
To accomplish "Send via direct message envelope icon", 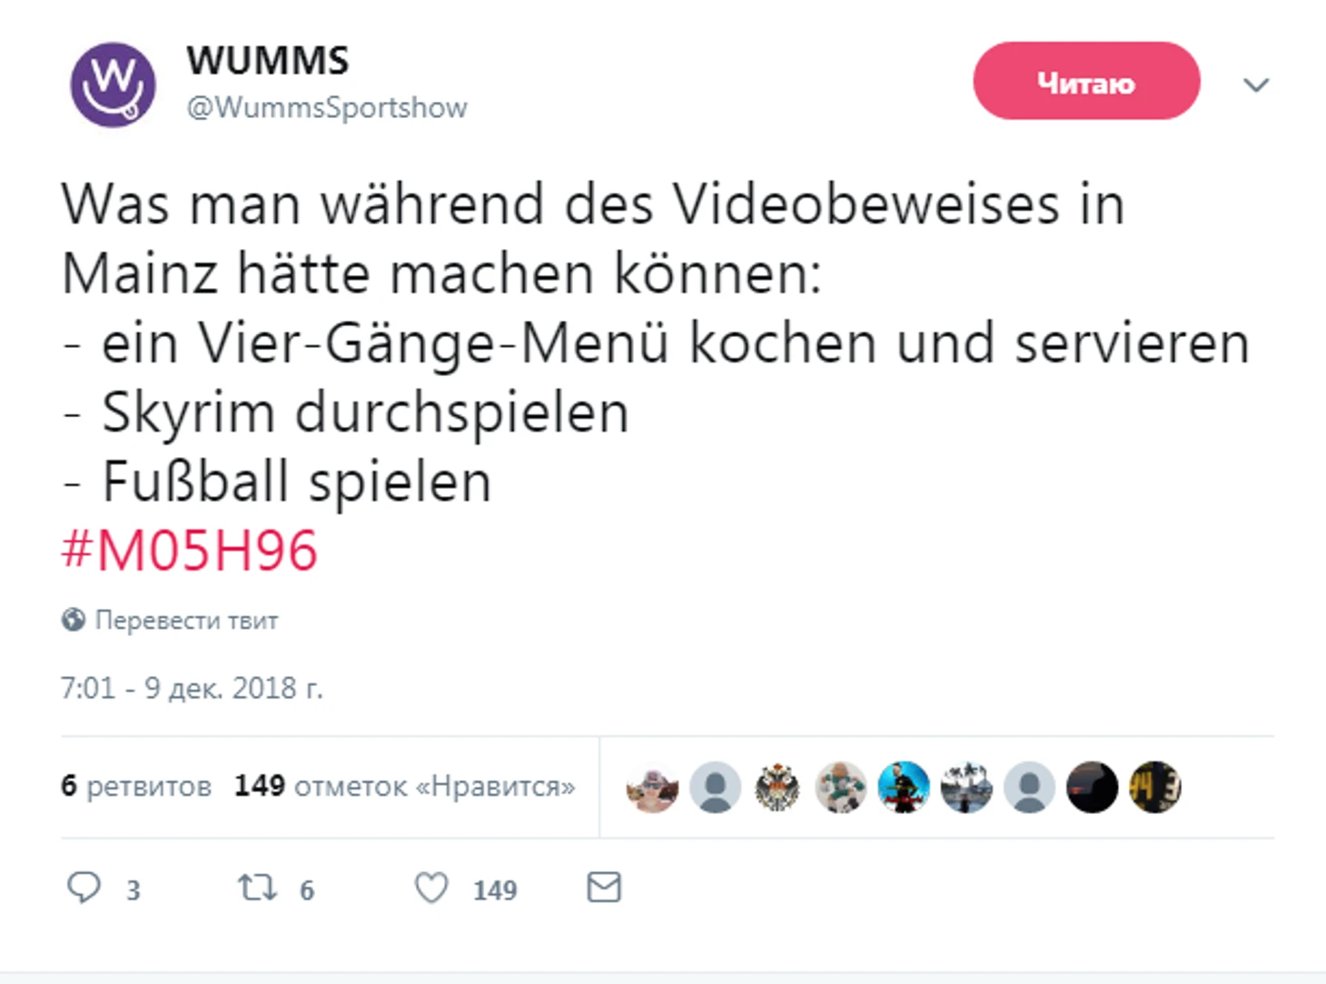I will pyautogui.click(x=604, y=887).
